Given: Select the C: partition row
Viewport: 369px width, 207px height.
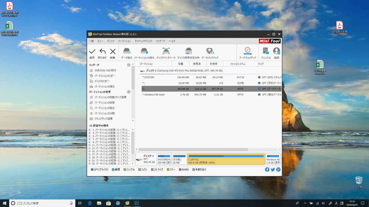Looking at the screenshot, I should click(x=211, y=89).
